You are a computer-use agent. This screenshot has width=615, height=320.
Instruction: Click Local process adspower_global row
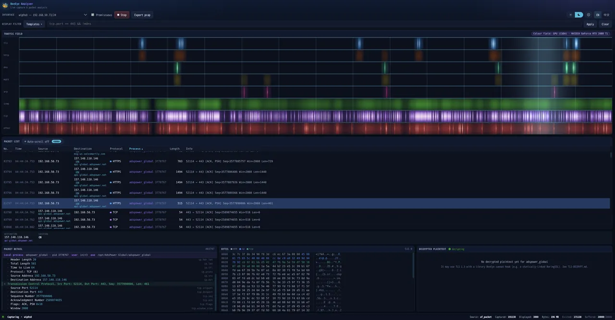point(109,255)
